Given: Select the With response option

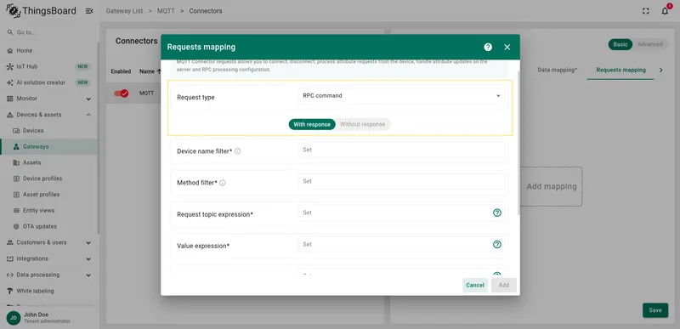Looking at the screenshot, I should coord(312,124).
